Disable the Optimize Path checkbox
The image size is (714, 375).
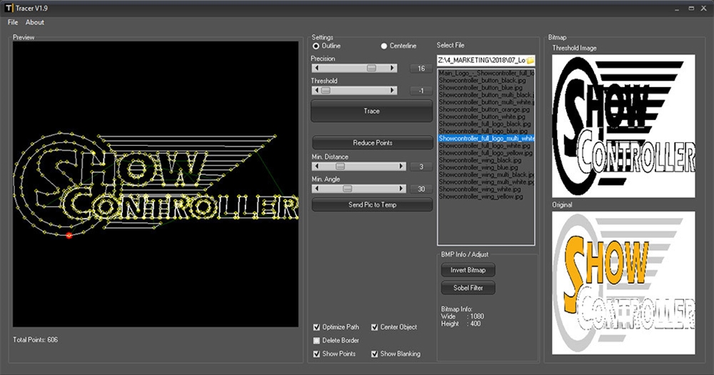pos(317,327)
